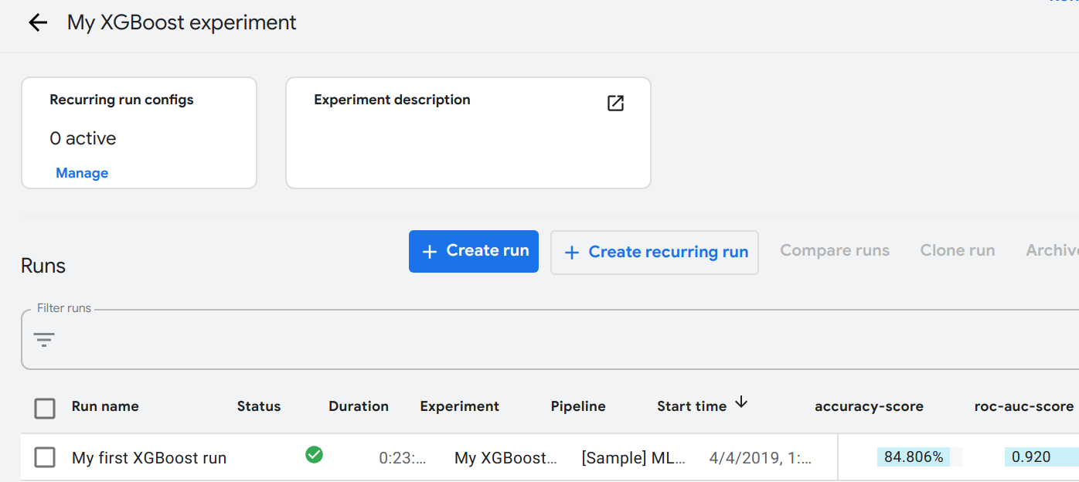Open My first XGBoost run
Image resolution: width=1079 pixels, height=482 pixels.
click(149, 458)
